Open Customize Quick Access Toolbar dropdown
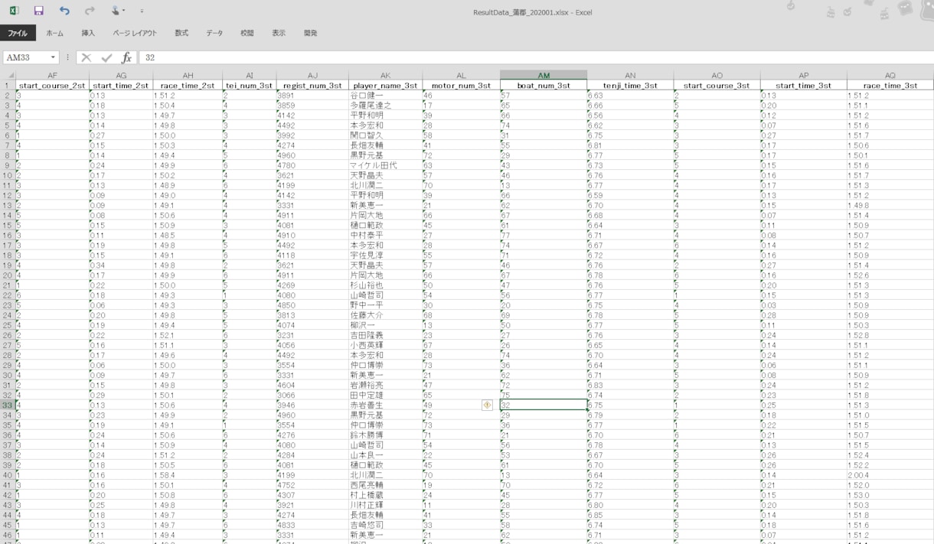The height and width of the screenshot is (544, 934). click(142, 12)
